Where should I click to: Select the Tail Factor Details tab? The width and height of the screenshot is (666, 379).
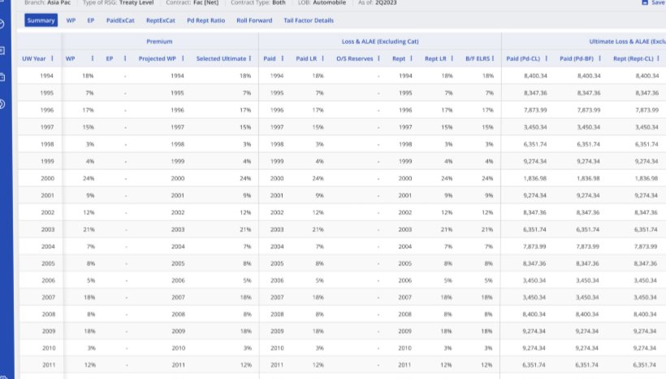(309, 20)
